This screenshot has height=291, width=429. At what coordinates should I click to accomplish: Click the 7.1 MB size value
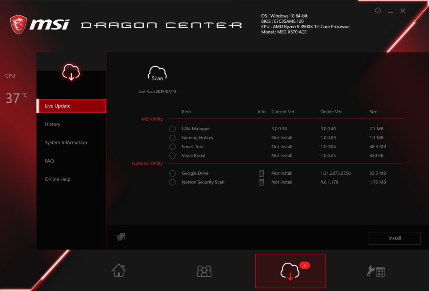tap(376, 129)
